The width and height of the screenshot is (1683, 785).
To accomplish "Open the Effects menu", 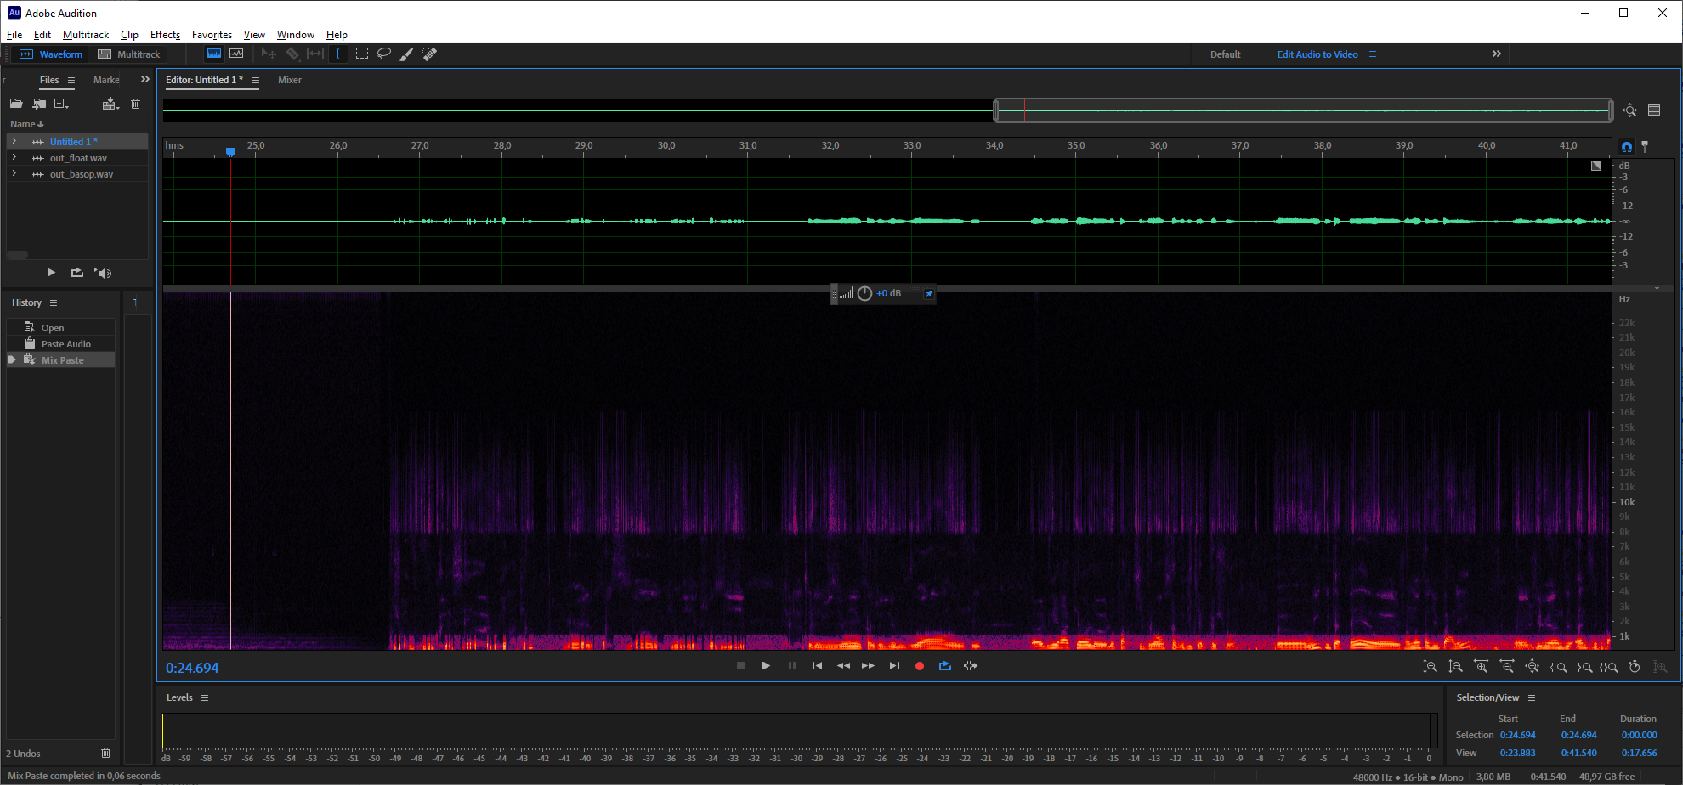I will pos(165,35).
